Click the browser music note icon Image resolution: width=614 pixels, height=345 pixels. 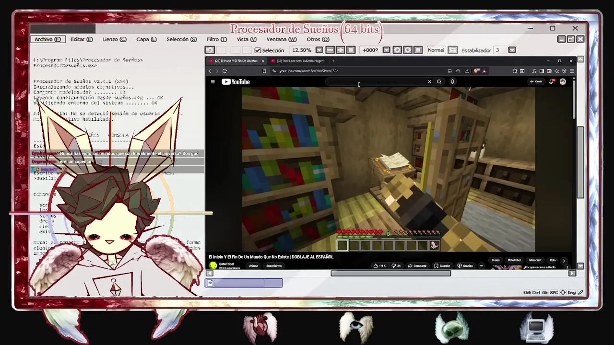[x=534, y=71]
